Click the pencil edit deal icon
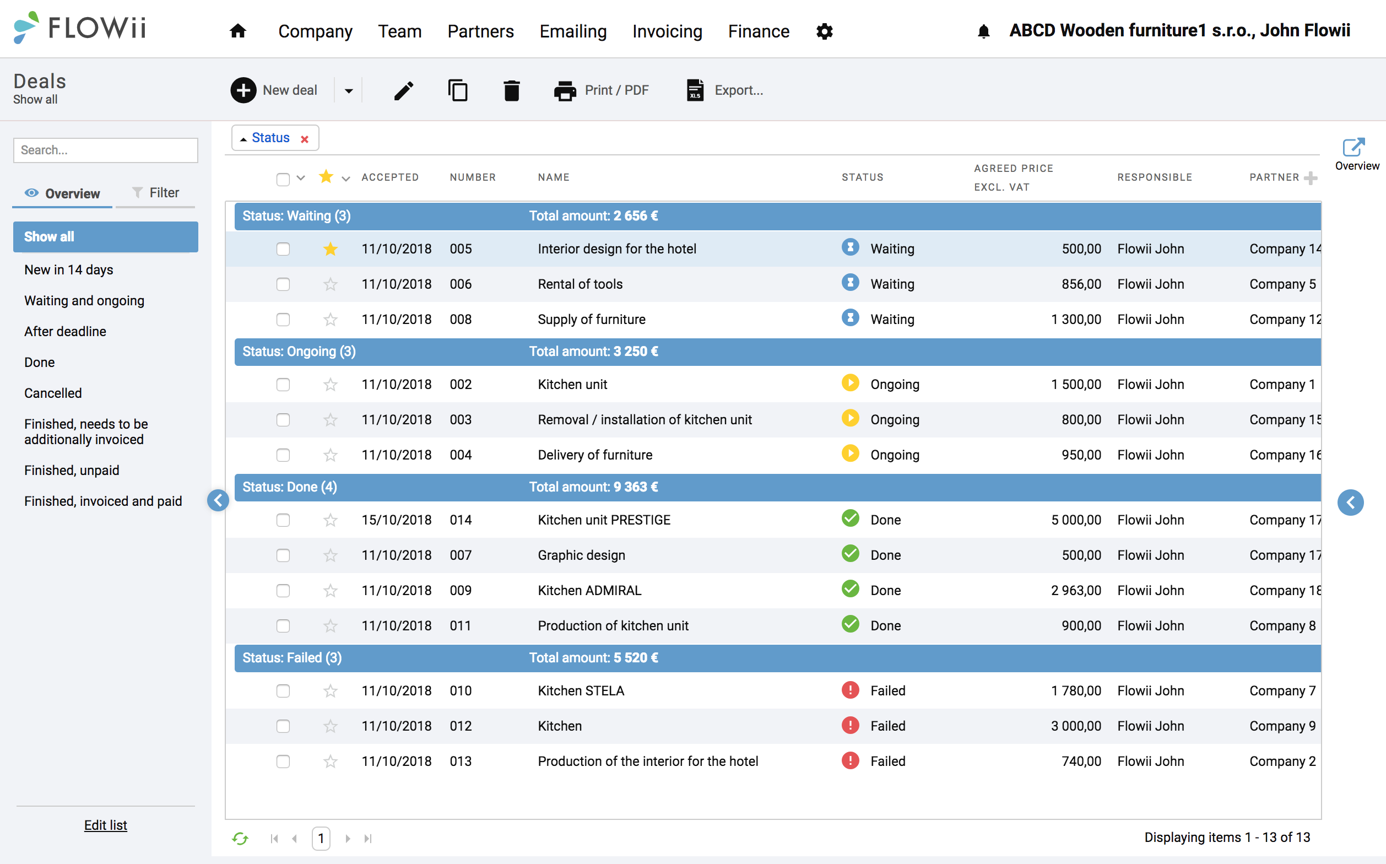The width and height of the screenshot is (1386, 864). [x=403, y=90]
